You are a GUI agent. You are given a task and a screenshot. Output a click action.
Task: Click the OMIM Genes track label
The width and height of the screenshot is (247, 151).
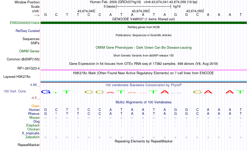(29, 51)
